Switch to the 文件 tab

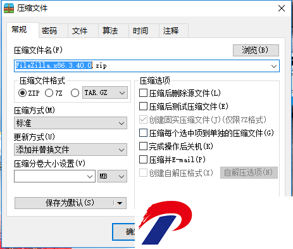click(83, 31)
